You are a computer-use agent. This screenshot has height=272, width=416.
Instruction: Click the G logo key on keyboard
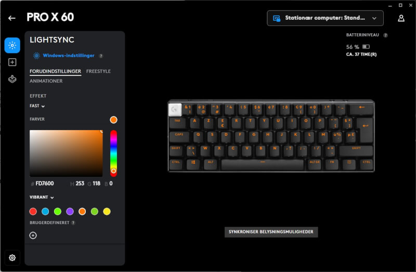175,110
